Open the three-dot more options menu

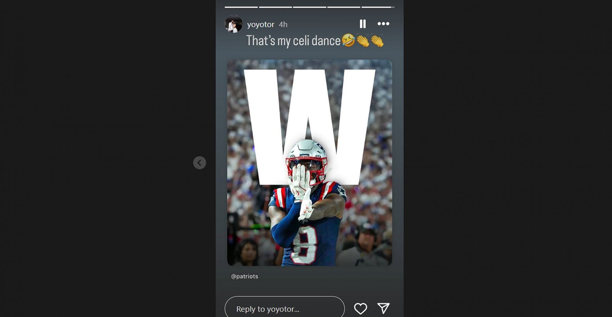click(383, 24)
